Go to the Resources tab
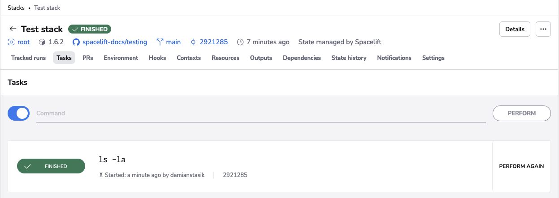Image resolution: width=559 pixels, height=198 pixels. coord(225,58)
